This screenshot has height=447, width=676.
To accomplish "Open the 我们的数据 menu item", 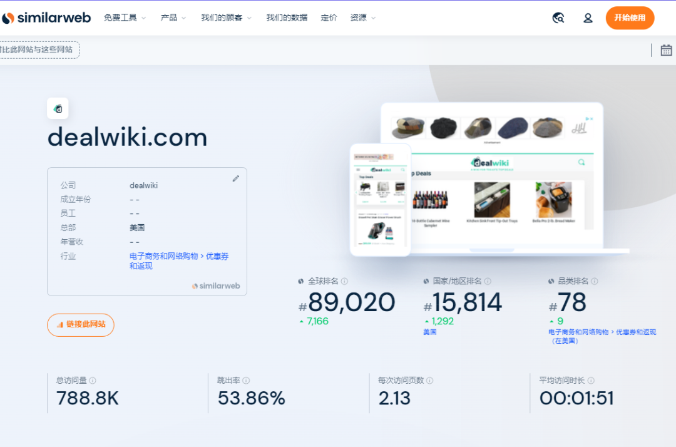I will [x=287, y=18].
